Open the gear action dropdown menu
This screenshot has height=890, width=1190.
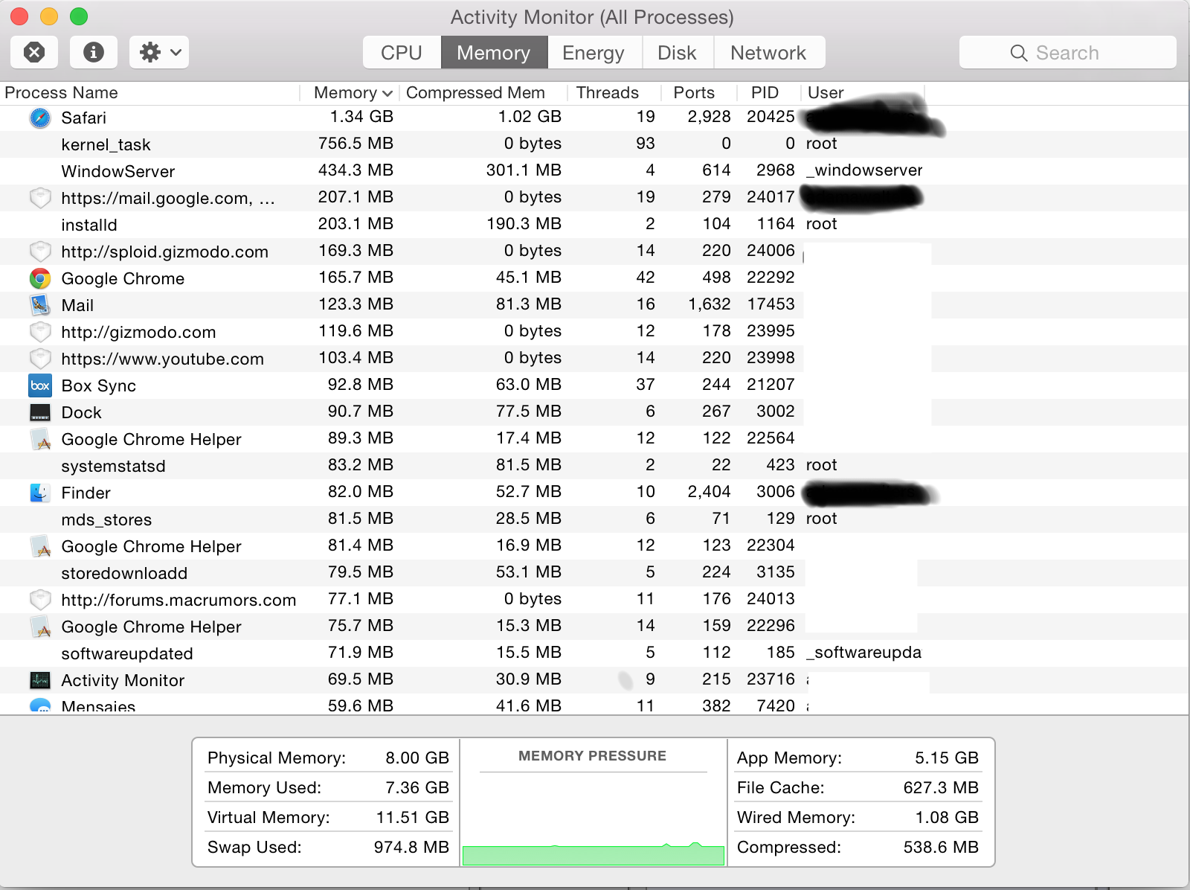click(x=159, y=52)
